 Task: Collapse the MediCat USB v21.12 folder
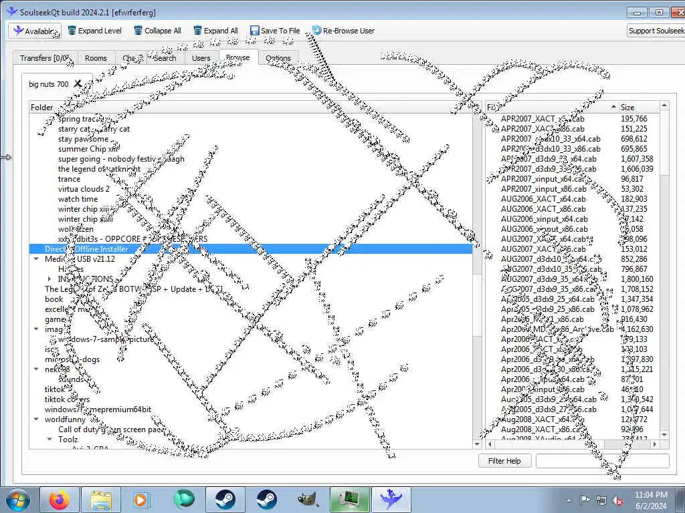coord(36,259)
